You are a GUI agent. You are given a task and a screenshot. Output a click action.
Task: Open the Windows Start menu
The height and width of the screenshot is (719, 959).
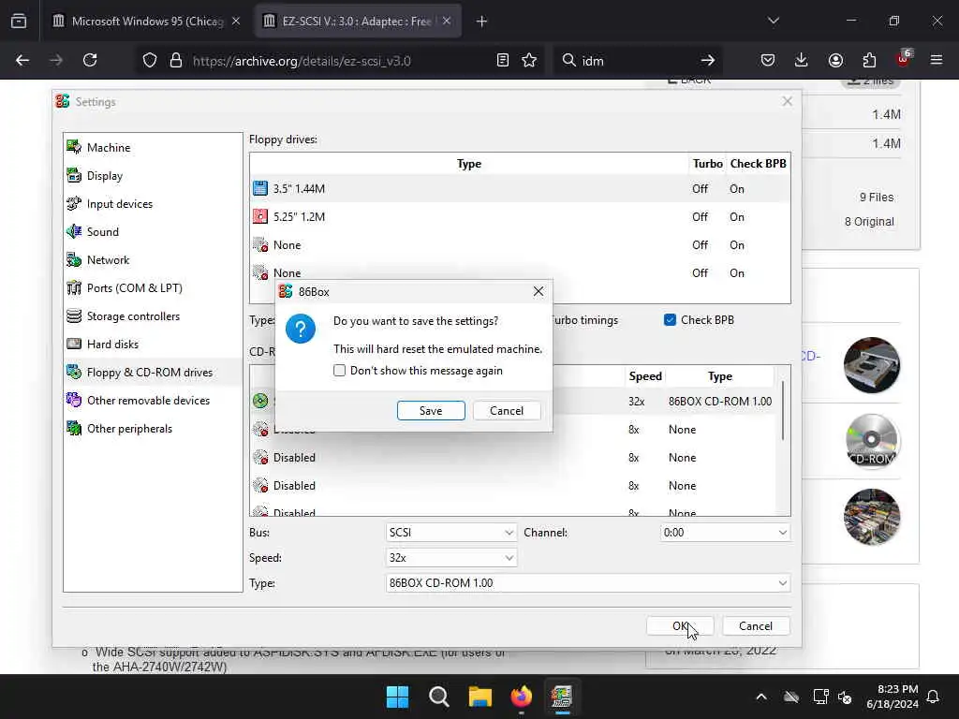[397, 697]
